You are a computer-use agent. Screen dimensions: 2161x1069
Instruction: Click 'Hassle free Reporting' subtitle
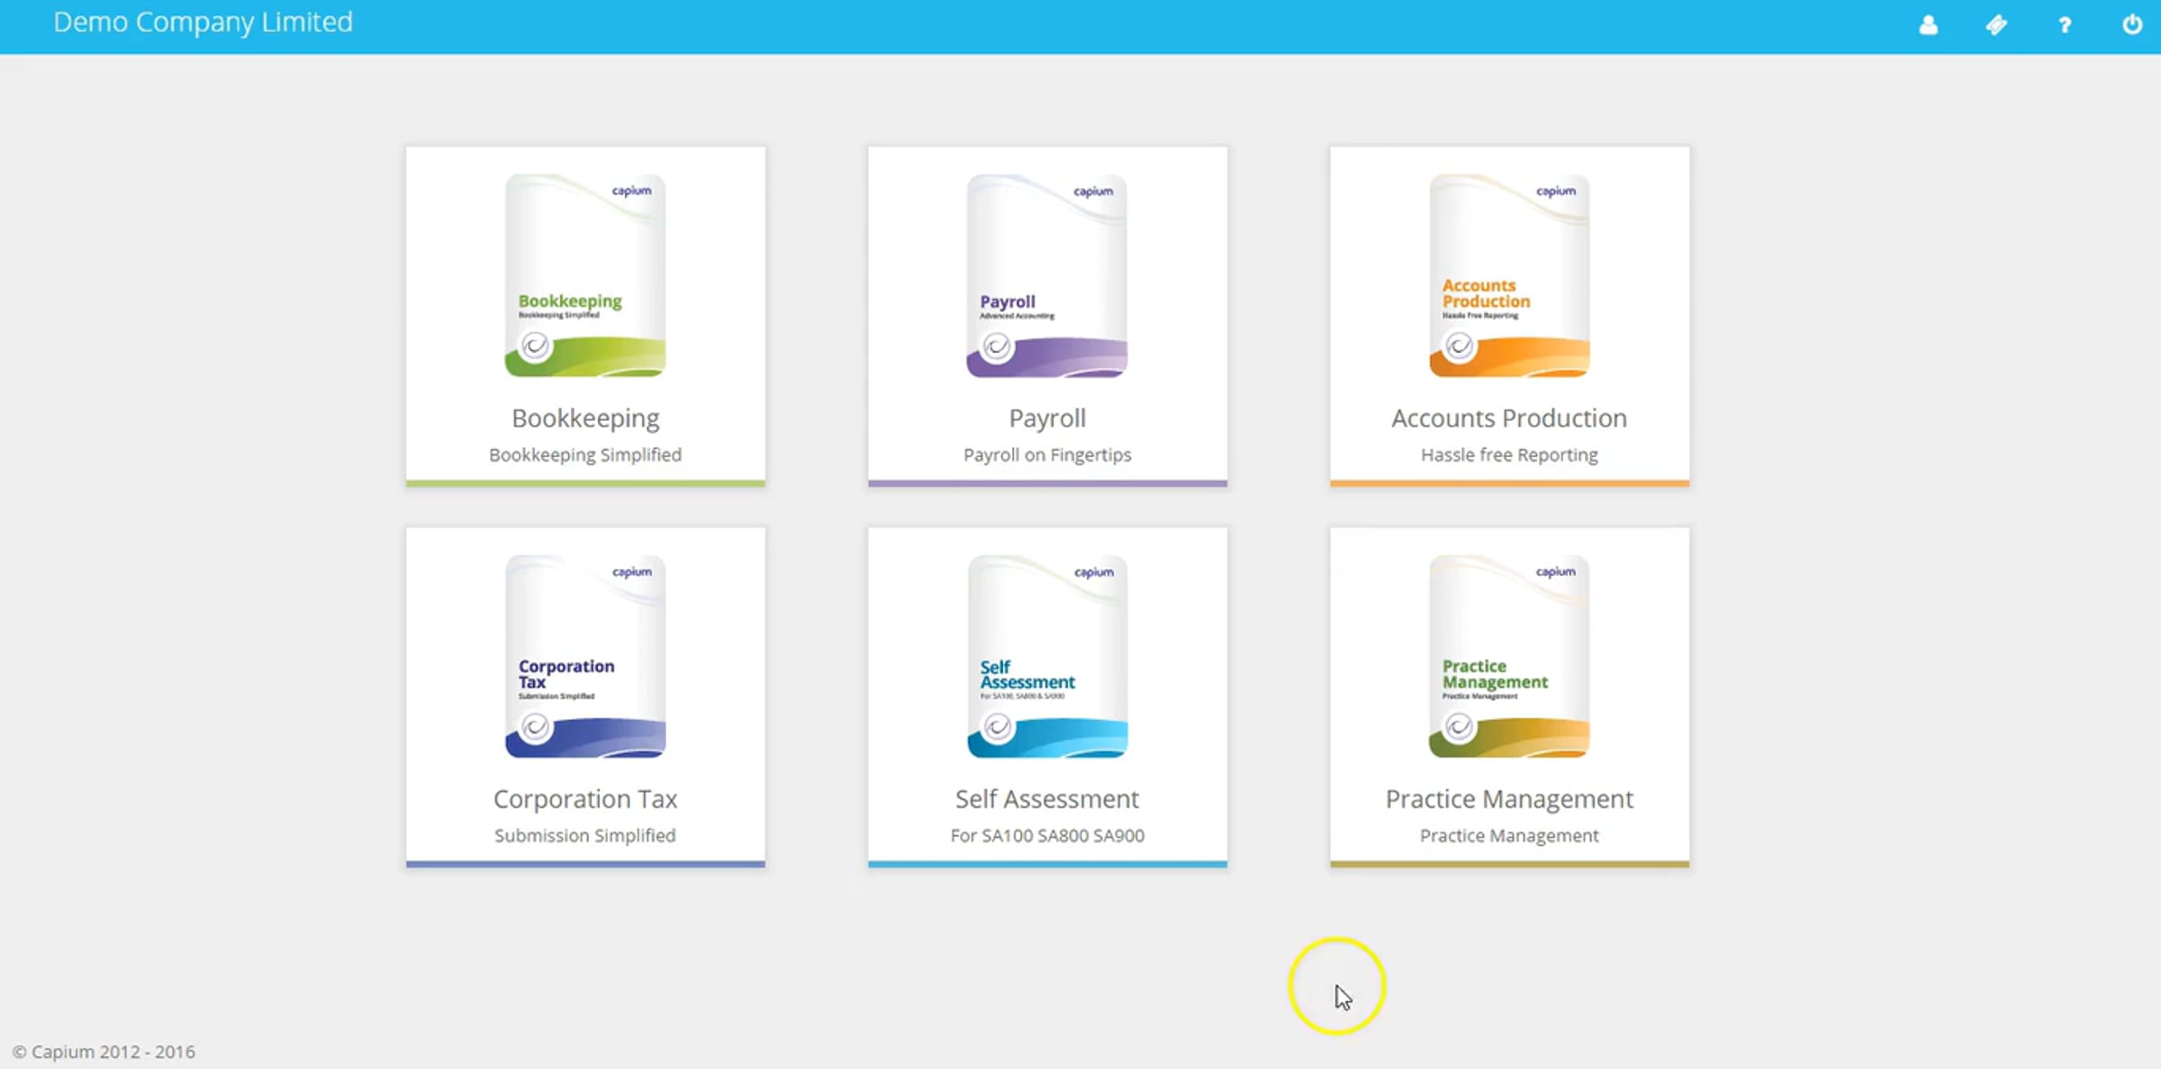coord(1509,455)
